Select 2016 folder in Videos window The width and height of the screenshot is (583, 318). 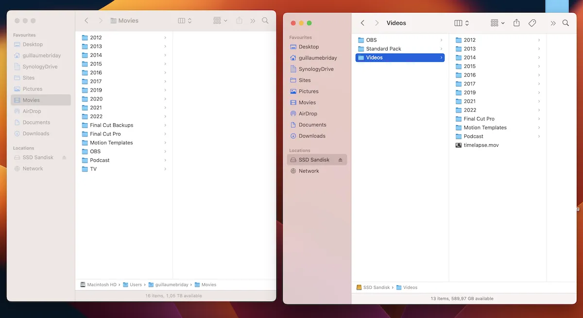point(498,75)
